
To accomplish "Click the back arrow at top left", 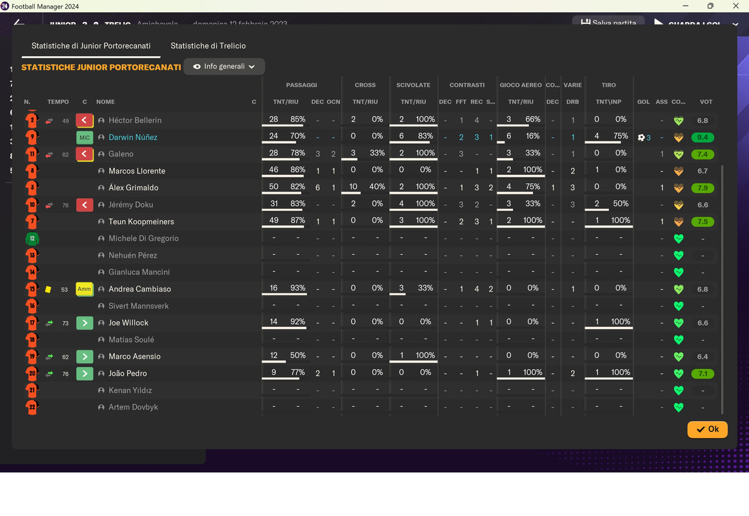I will coord(19,22).
